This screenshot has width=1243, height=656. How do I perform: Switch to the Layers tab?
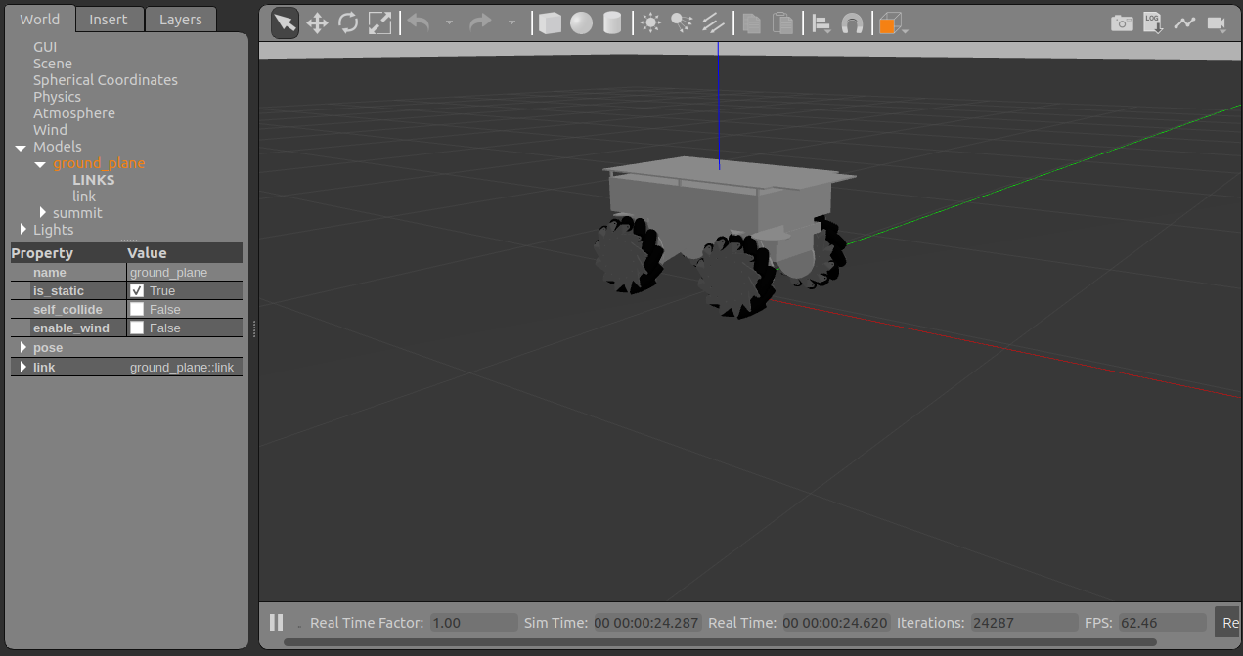(x=181, y=20)
